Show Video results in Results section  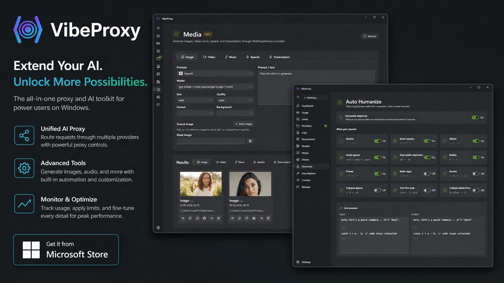[221, 162]
